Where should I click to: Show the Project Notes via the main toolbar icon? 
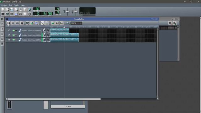[x=25, y=14]
